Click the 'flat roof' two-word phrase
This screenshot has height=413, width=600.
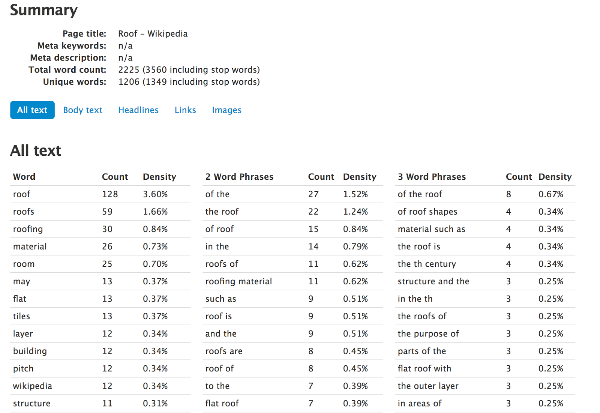222,403
